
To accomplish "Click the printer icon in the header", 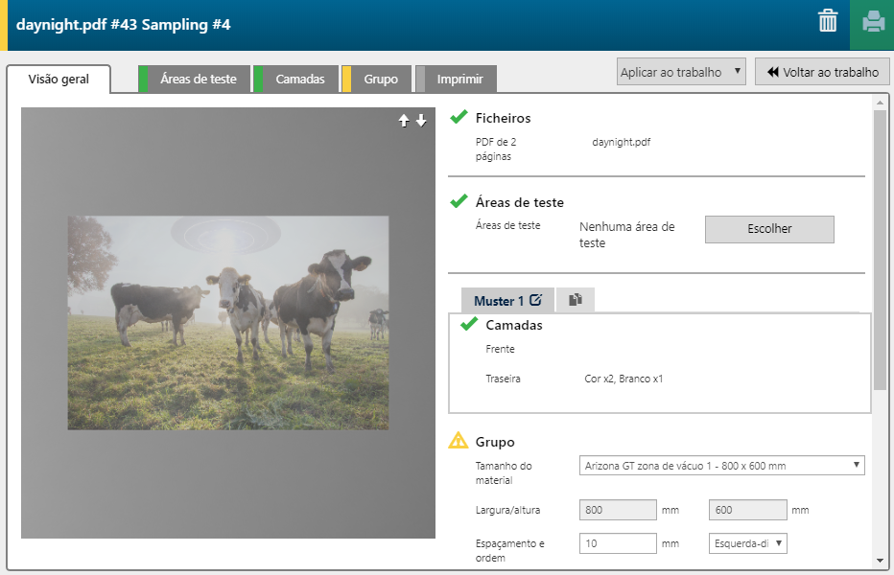I will tap(872, 23).
